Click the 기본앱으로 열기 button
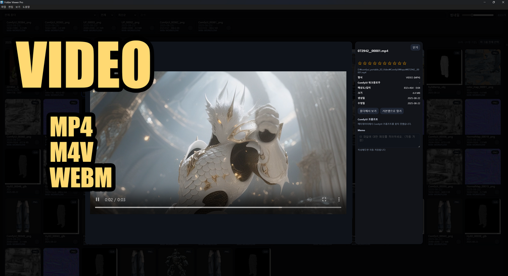This screenshot has width=508, height=276. 392,111
